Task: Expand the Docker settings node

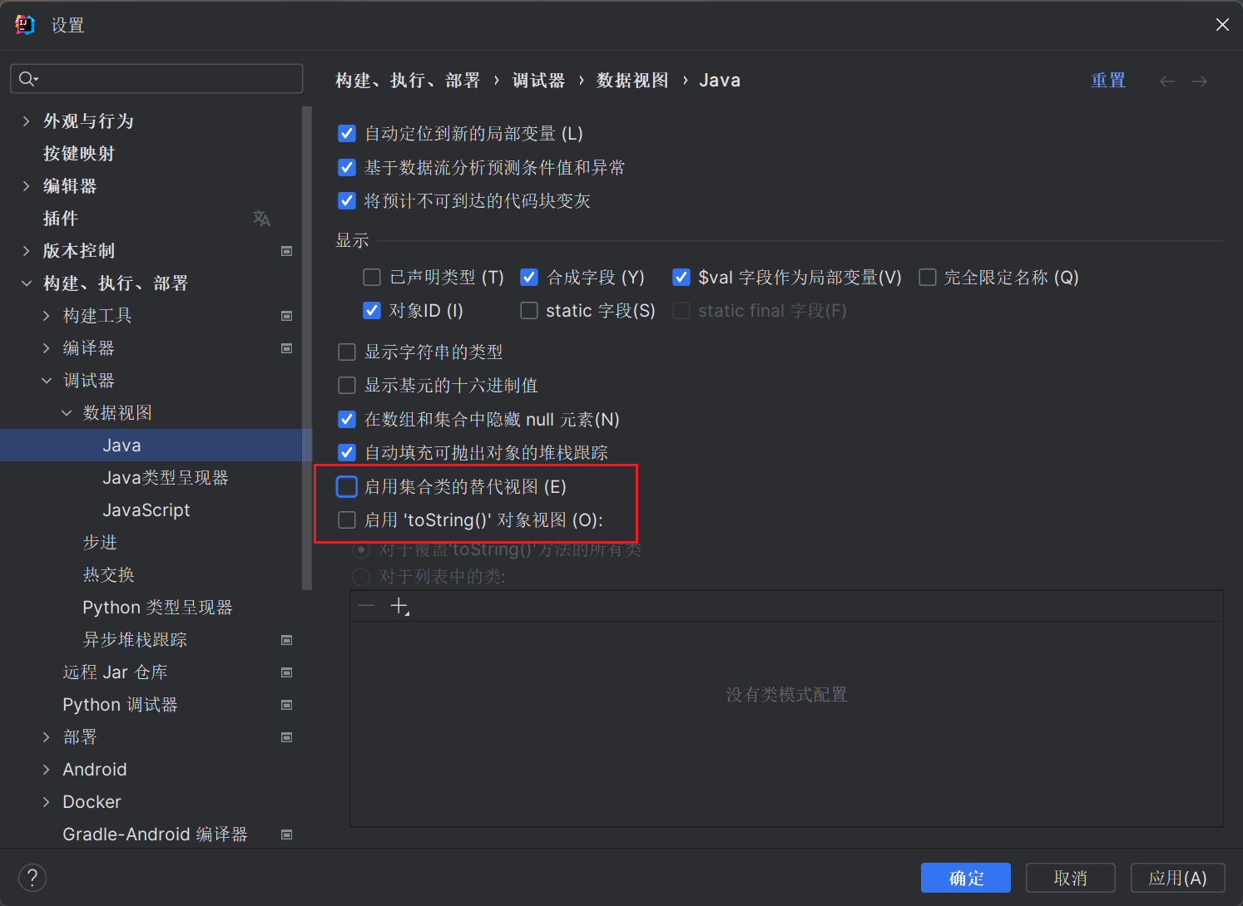Action: coord(47,802)
